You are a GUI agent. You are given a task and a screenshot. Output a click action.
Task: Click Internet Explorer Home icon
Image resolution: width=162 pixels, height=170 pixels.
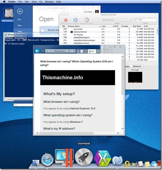click(115, 51)
